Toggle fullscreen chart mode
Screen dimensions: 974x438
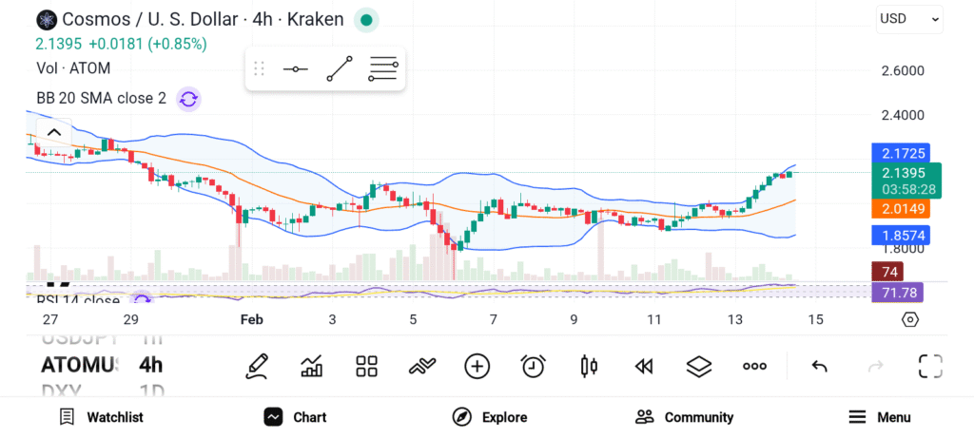930,366
